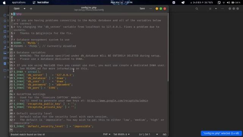The image size is (243, 137).
Task: Open the Desktop folder icon in Files sidebar
Action: tap(5, 31)
